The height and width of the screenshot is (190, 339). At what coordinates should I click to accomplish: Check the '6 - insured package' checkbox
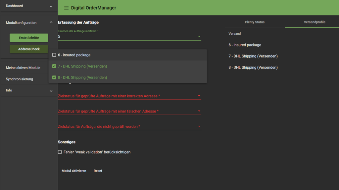point(54,55)
